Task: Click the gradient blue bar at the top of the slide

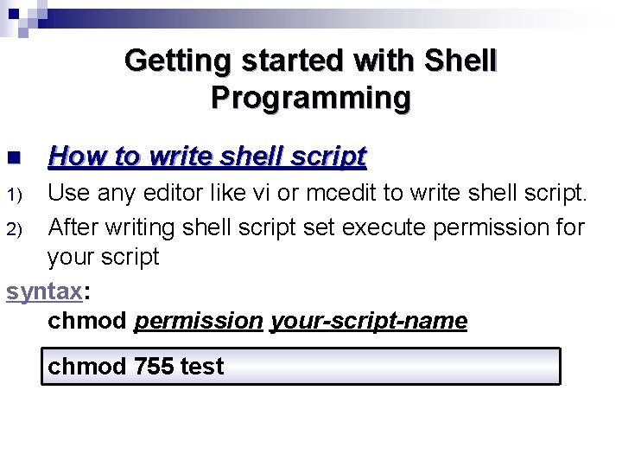Action: coord(346,17)
